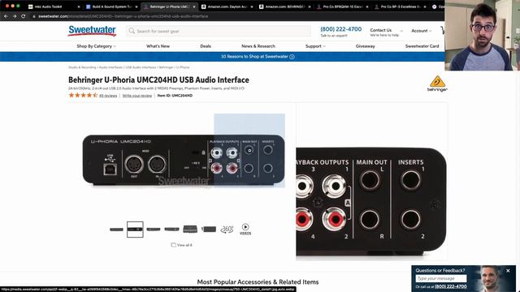Click the green macOS fullscreen button
The image size is (520, 292).
click(18, 6)
